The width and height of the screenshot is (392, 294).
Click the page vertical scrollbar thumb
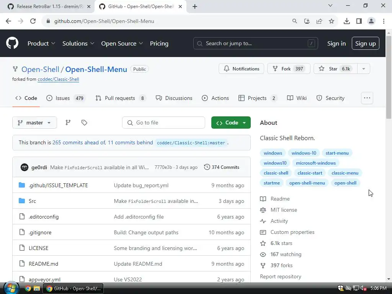click(x=389, y=77)
